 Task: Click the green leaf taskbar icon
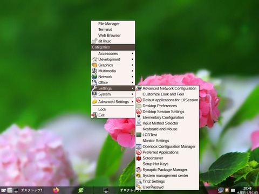[81, 190]
